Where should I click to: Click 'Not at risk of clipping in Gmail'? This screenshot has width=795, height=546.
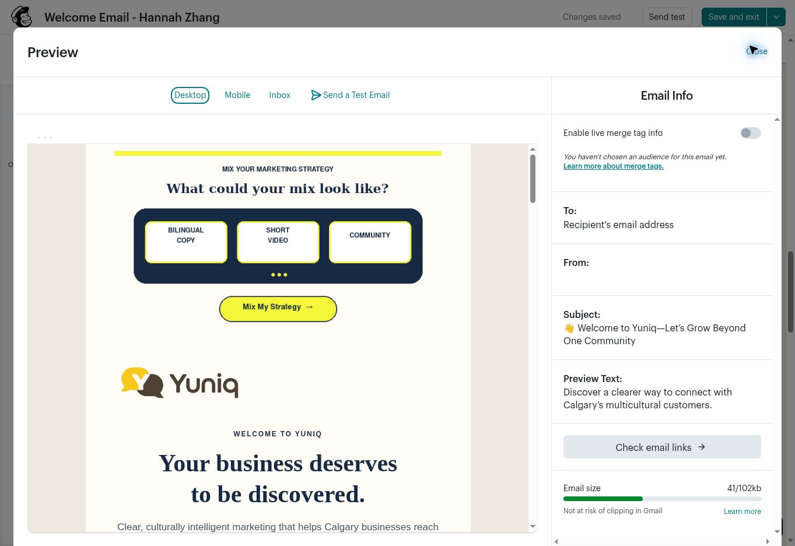[612, 511]
